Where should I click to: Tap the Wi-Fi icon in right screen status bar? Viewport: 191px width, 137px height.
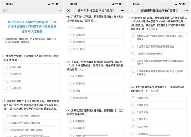point(180,4)
